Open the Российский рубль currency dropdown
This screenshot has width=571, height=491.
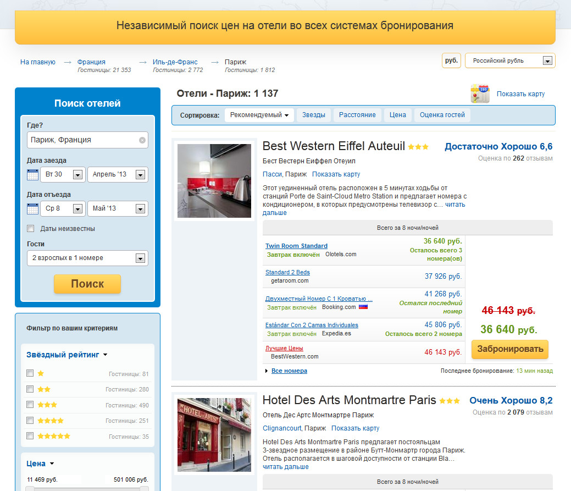click(x=547, y=61)
